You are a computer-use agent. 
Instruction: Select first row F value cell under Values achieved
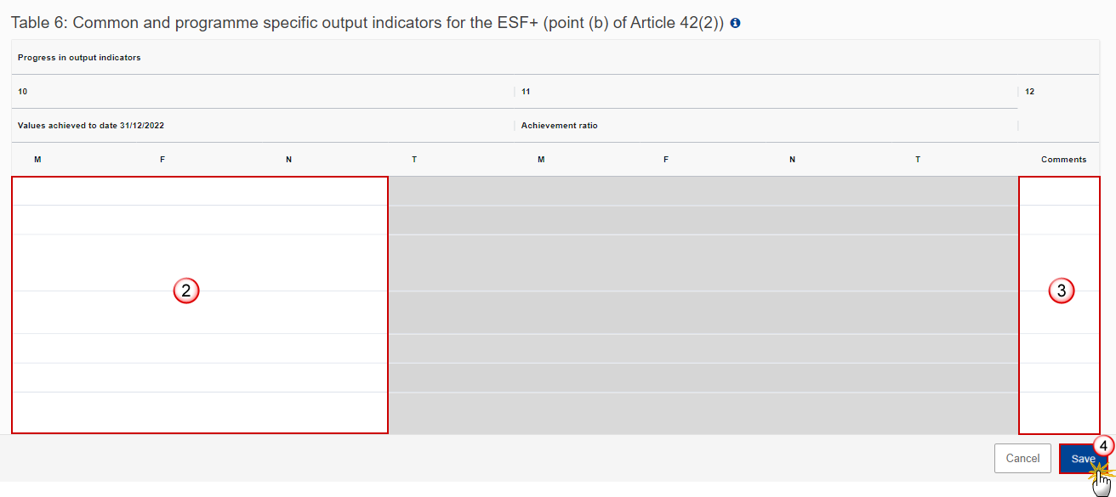pyautogui.click(x=162, y=191)
